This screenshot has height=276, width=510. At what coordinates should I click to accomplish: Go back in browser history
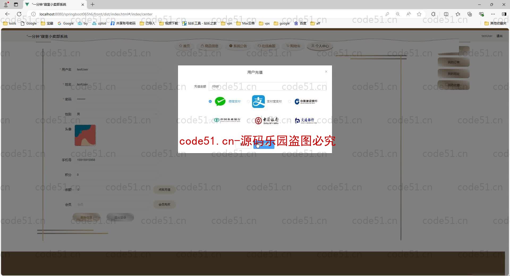tap(7, 14)
